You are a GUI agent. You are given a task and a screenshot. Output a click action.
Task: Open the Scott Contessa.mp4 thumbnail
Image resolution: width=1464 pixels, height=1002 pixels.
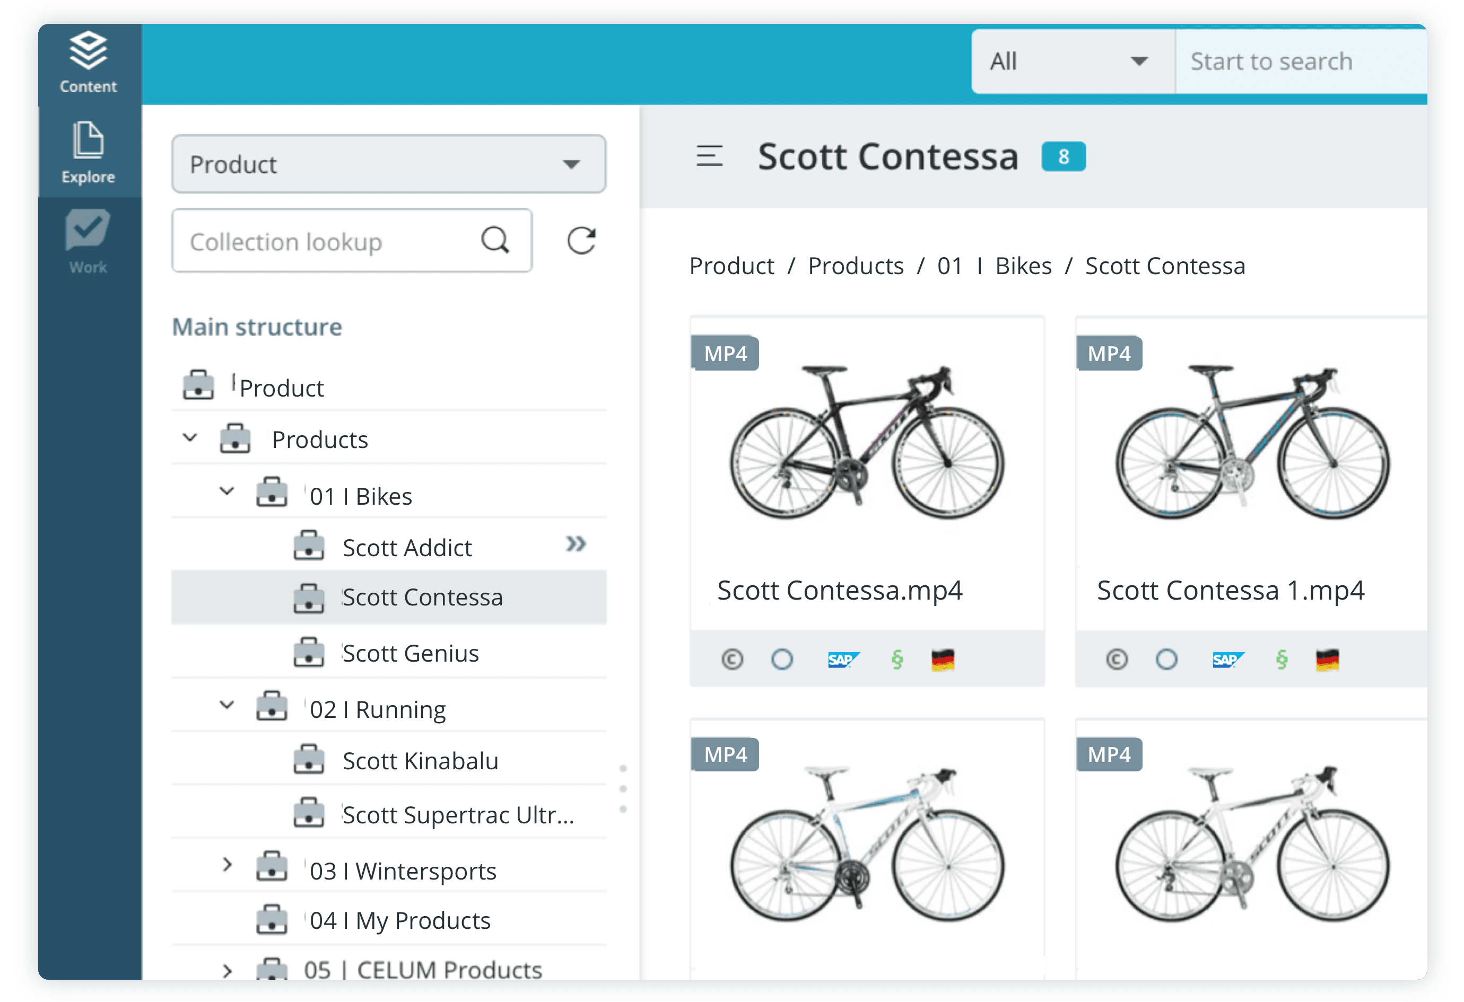click(867, 442)
